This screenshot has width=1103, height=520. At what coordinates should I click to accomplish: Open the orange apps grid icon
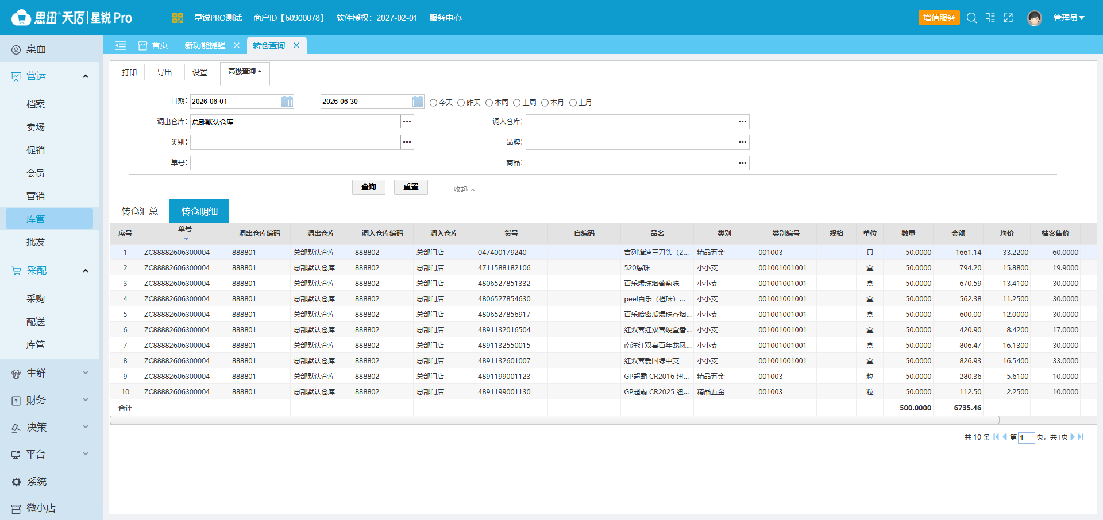tap(177, 18)
